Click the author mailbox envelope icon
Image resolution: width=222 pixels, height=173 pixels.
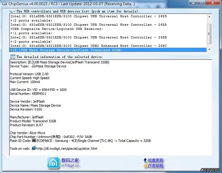point(146,166)
